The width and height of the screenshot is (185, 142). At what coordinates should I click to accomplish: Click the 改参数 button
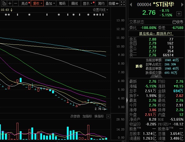tap(75, 116)
